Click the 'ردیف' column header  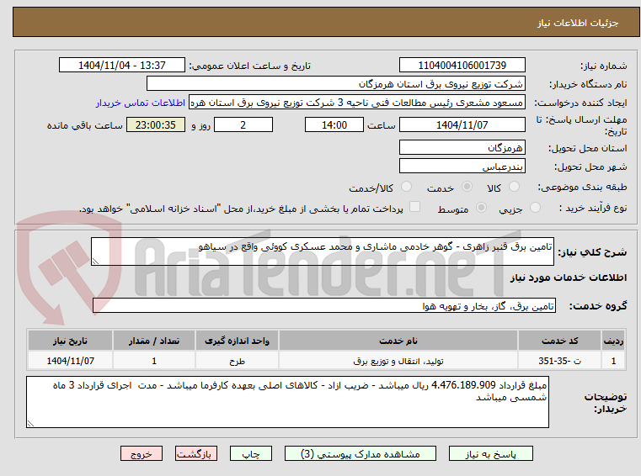click(613, 341)
